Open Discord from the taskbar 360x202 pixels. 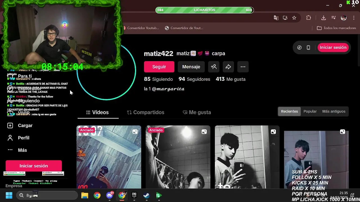[109, 195]
